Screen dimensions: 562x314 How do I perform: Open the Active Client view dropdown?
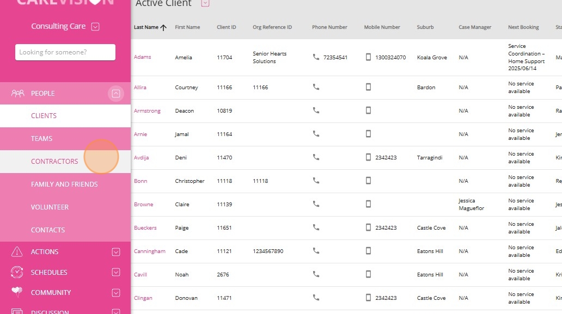tap(205, 3)
